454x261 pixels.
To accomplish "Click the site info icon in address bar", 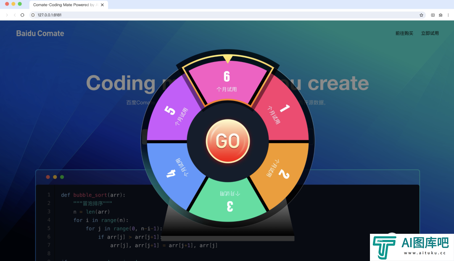I will [33, 15].
